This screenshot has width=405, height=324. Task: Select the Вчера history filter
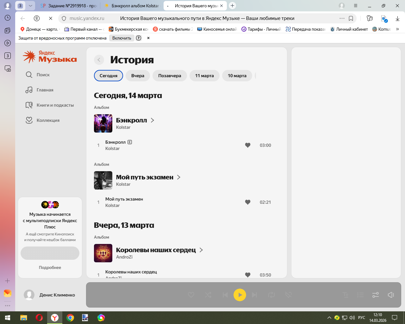(138, 76)
